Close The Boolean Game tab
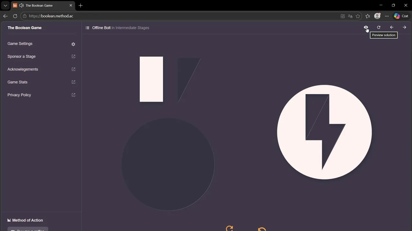Viewport: 412px width, 231px height. pos(71,5)
